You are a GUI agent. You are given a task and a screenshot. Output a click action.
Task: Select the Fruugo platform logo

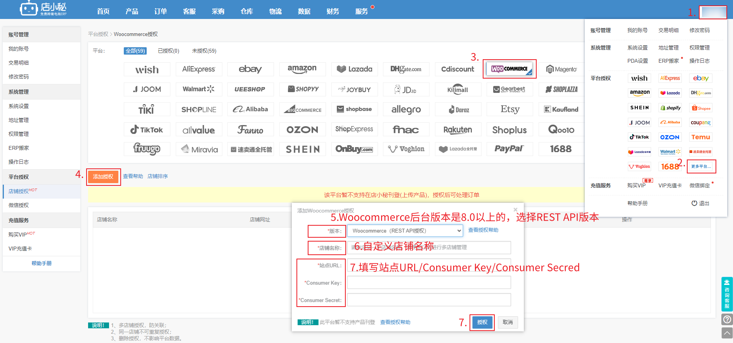[x=147, y=149]
